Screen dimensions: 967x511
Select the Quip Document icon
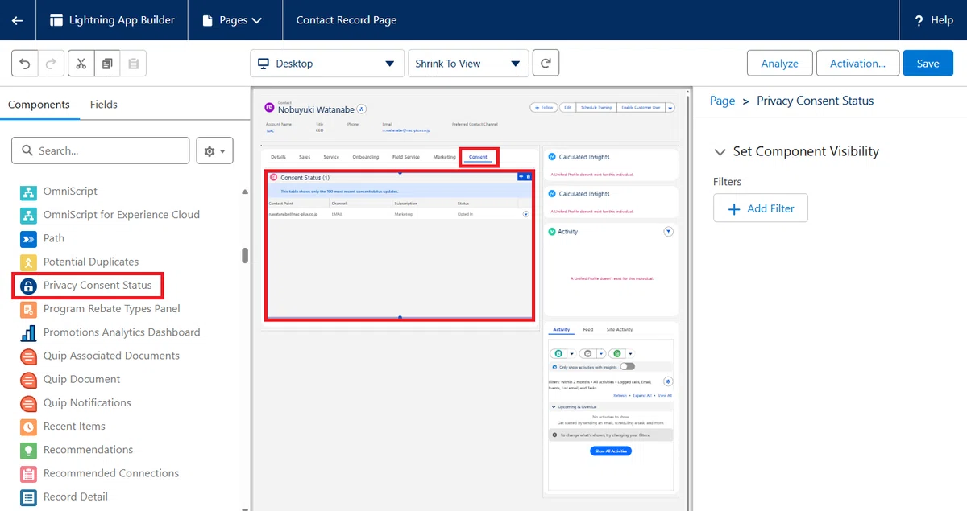(x=28, y=379)
